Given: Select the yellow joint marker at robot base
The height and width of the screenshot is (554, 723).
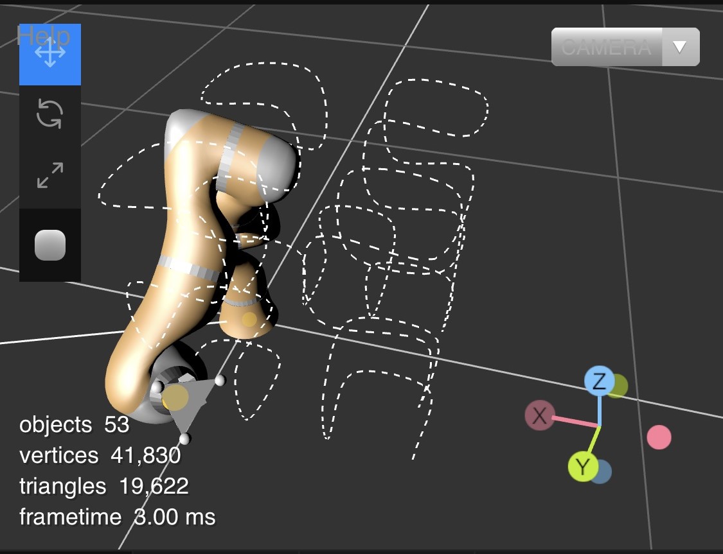Looking at the screenshot, I should coord(176,398).
